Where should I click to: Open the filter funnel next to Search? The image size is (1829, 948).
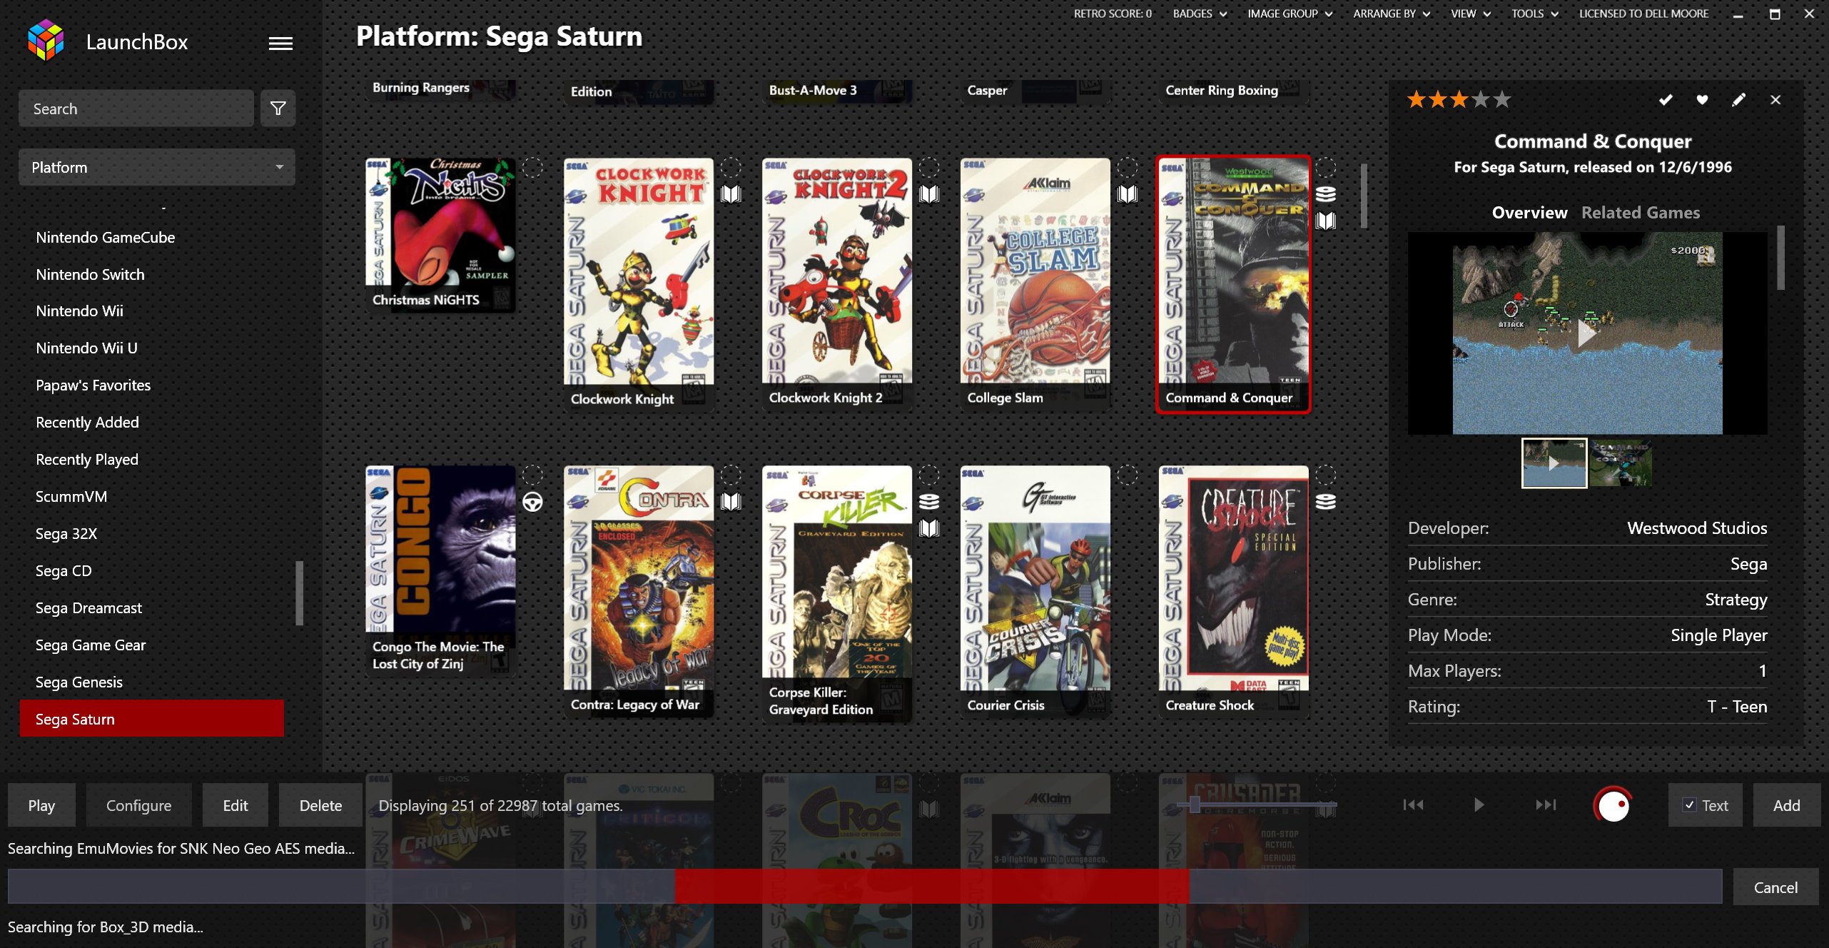pyautogui.click(x=278, y=108)
